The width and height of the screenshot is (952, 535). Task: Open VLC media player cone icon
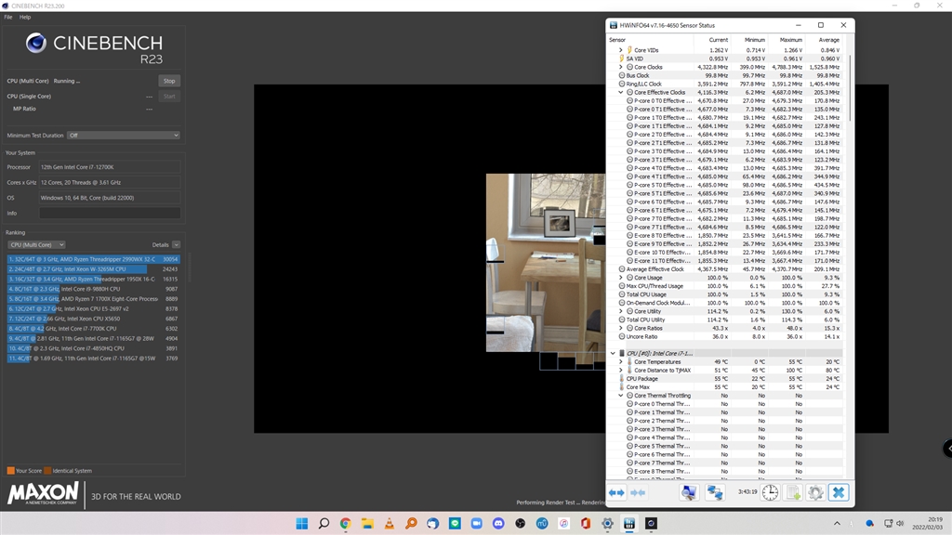tap(390, 524)
